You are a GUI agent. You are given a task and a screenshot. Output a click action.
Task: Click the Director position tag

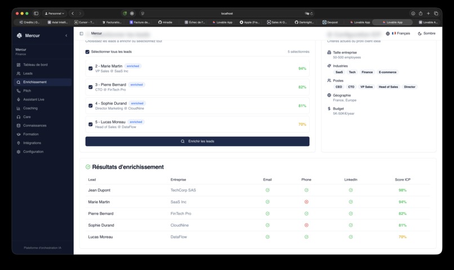(x=410, y=87)
